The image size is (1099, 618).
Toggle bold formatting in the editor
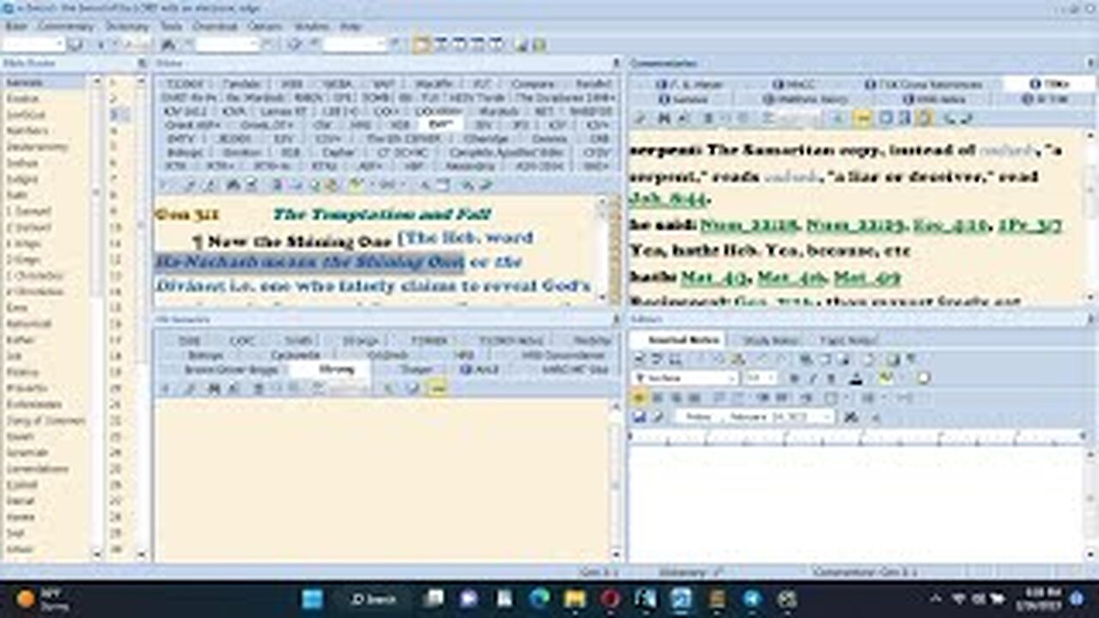coord(795,379)
